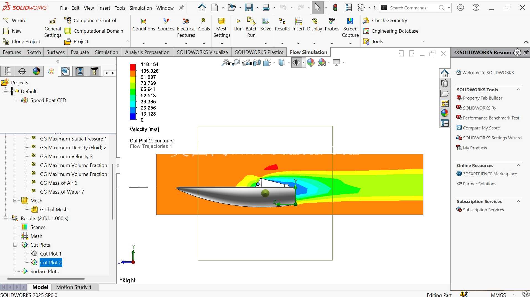
Task: Switch to the Analysis Preparation tab
Action: 147,52
